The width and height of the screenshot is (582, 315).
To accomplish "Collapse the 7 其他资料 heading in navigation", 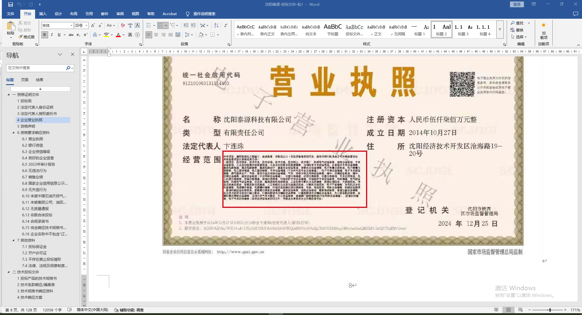I will point(13,240).
